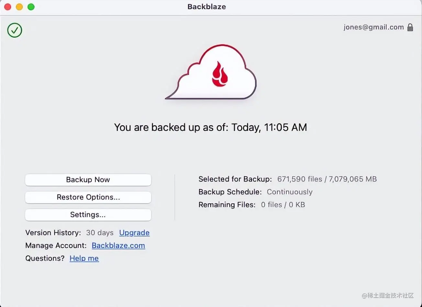Minimize the window with yellow button
Screen dimensions: 422x307
pyautogui.click(x=19, y=7)
